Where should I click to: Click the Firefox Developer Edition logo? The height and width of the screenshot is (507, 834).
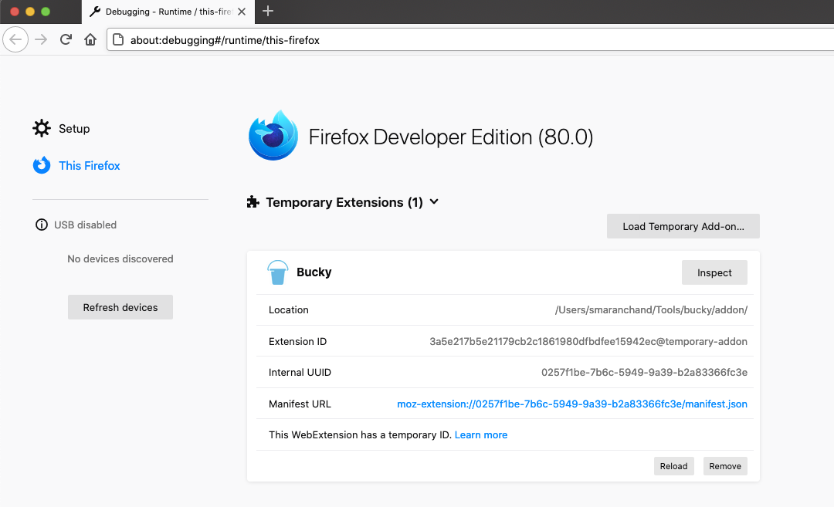(273, 137)
